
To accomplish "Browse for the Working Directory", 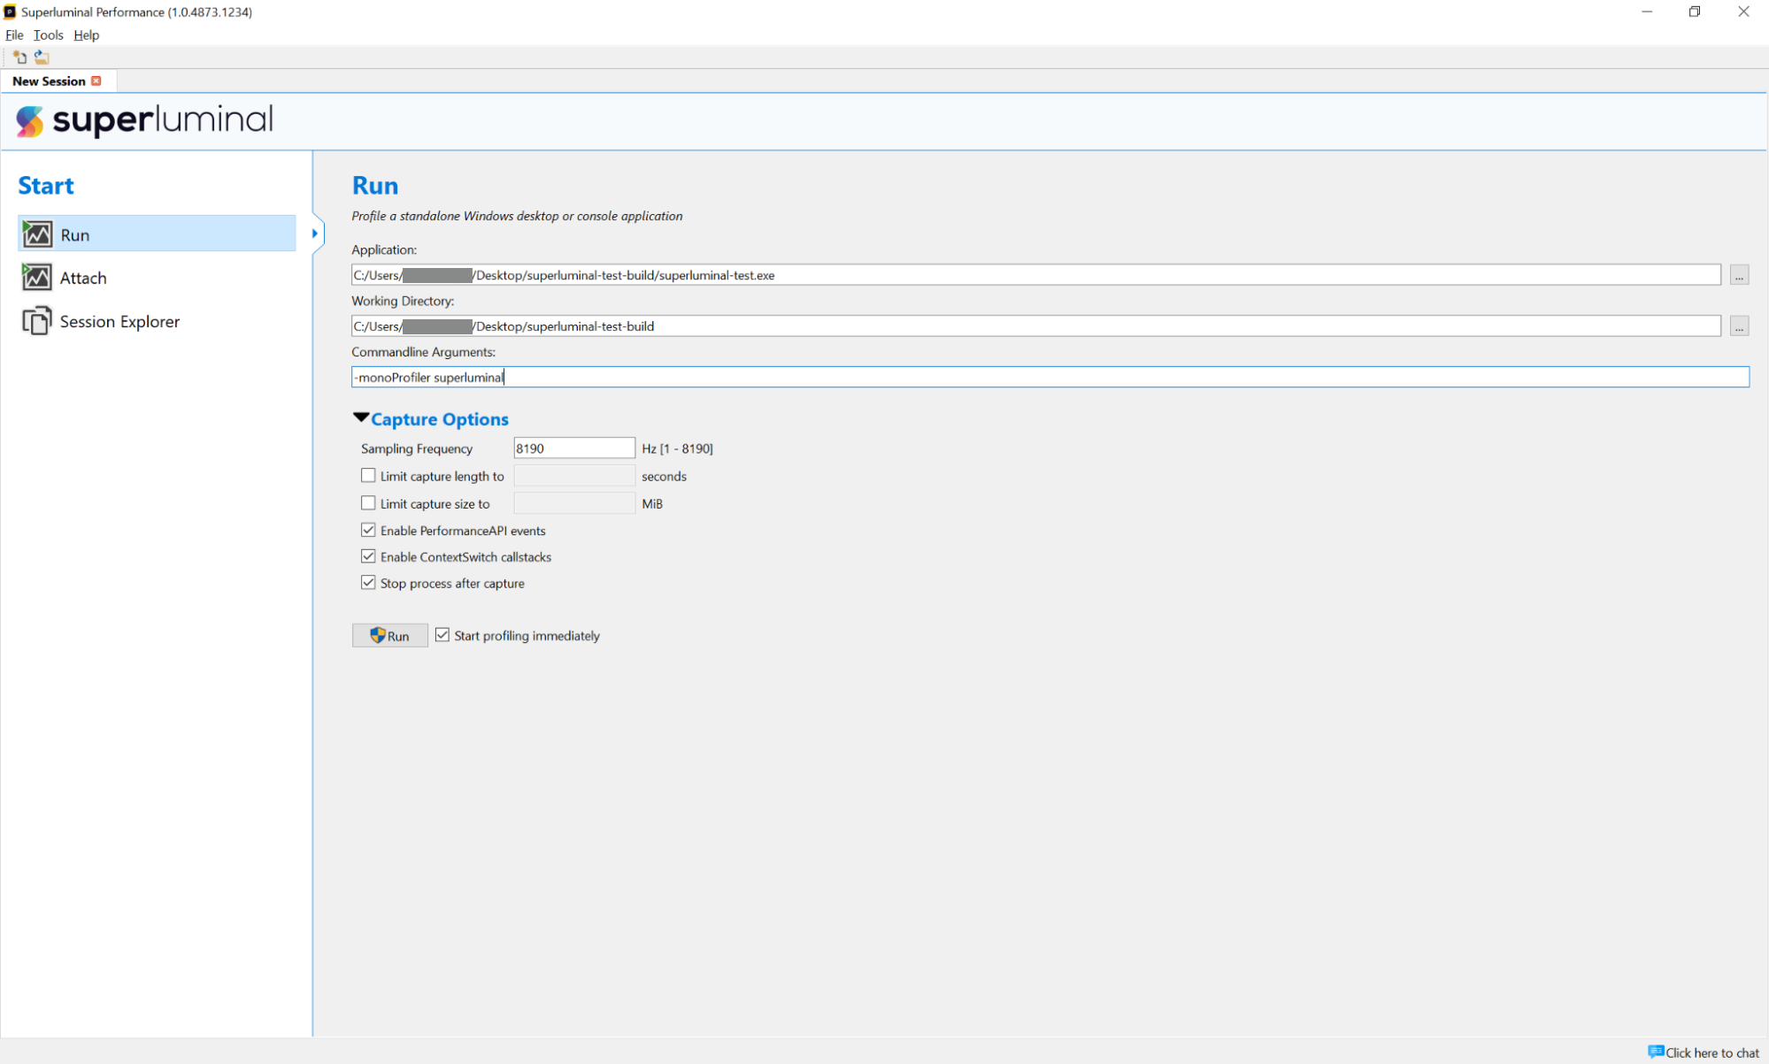I will pyautogui.click(x=1739, y=326).
